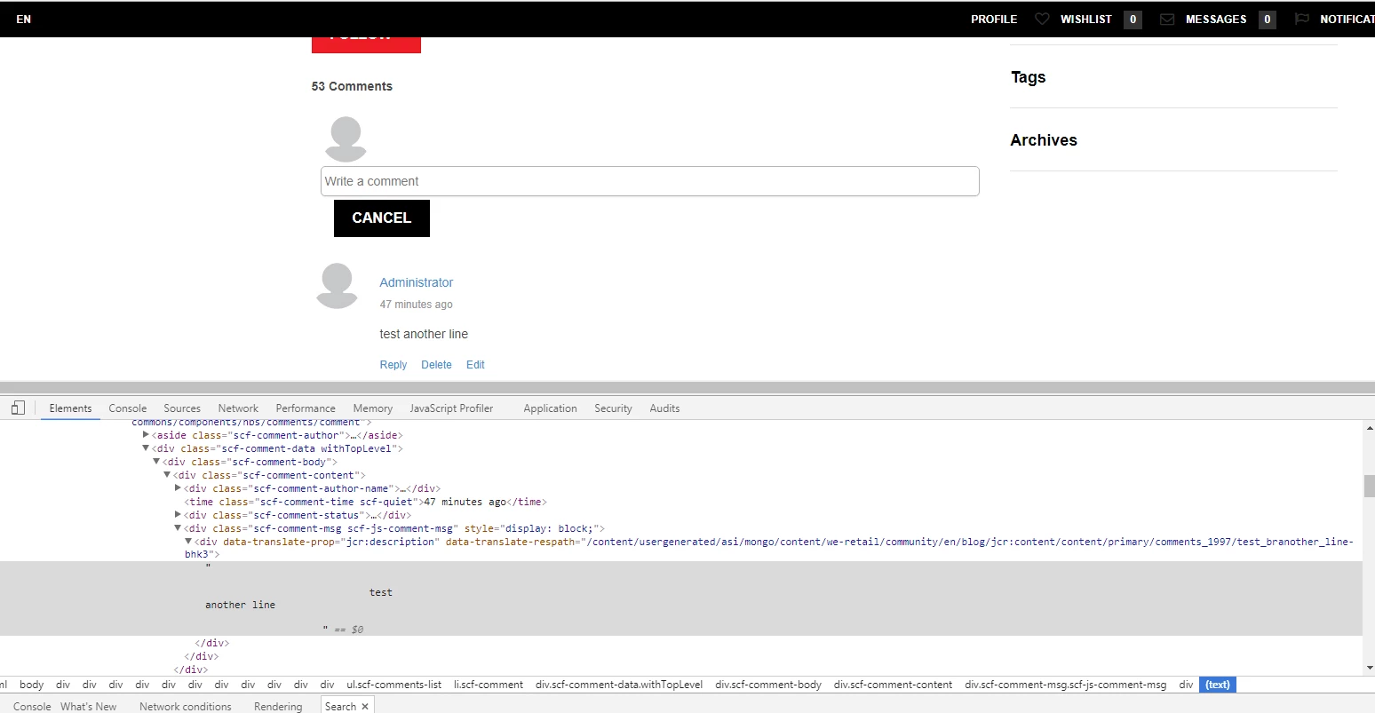Open the Rendering drawer tab
The height and width of the screenshot is (713, 1375).
278,707
